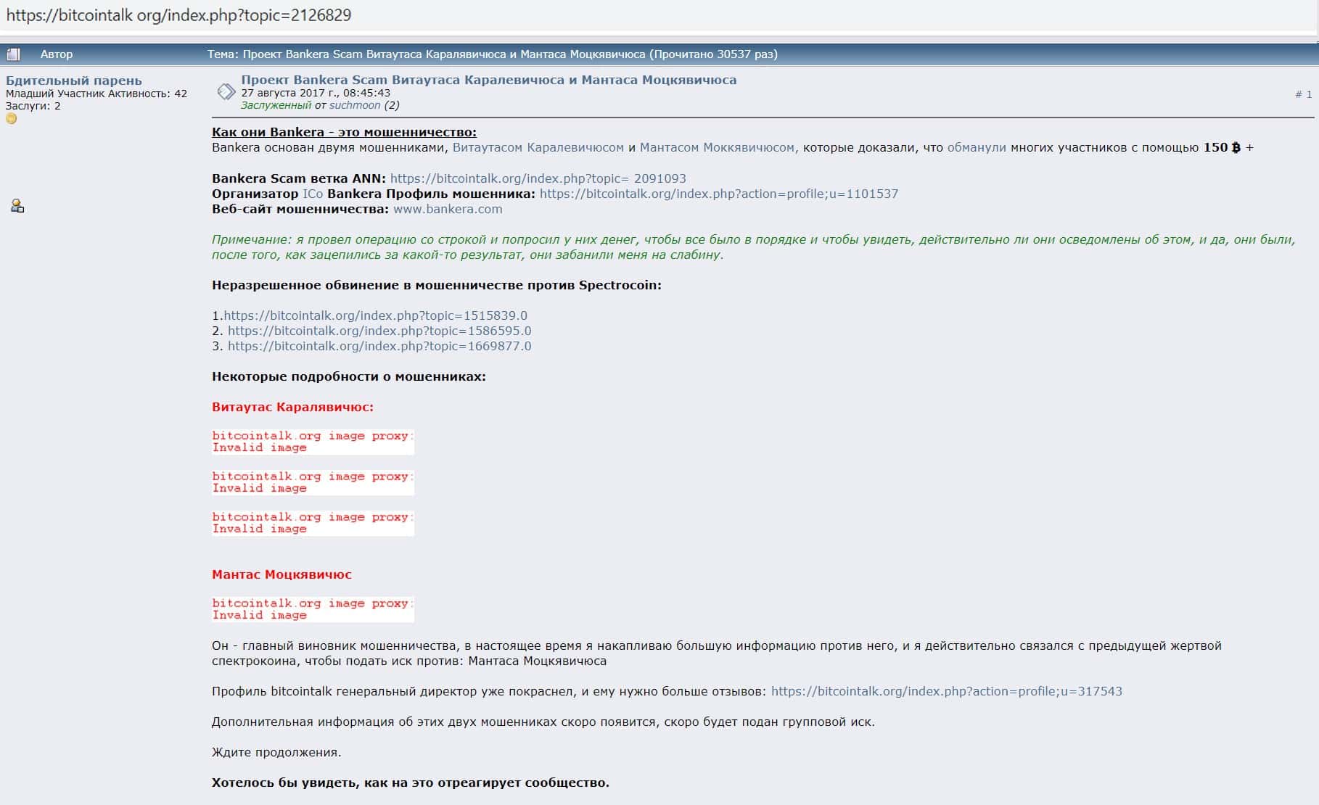The height and width of the screenshot is (805, 1319).
Task: Open the author's profile via the person icon
Action: coord(17,207)
